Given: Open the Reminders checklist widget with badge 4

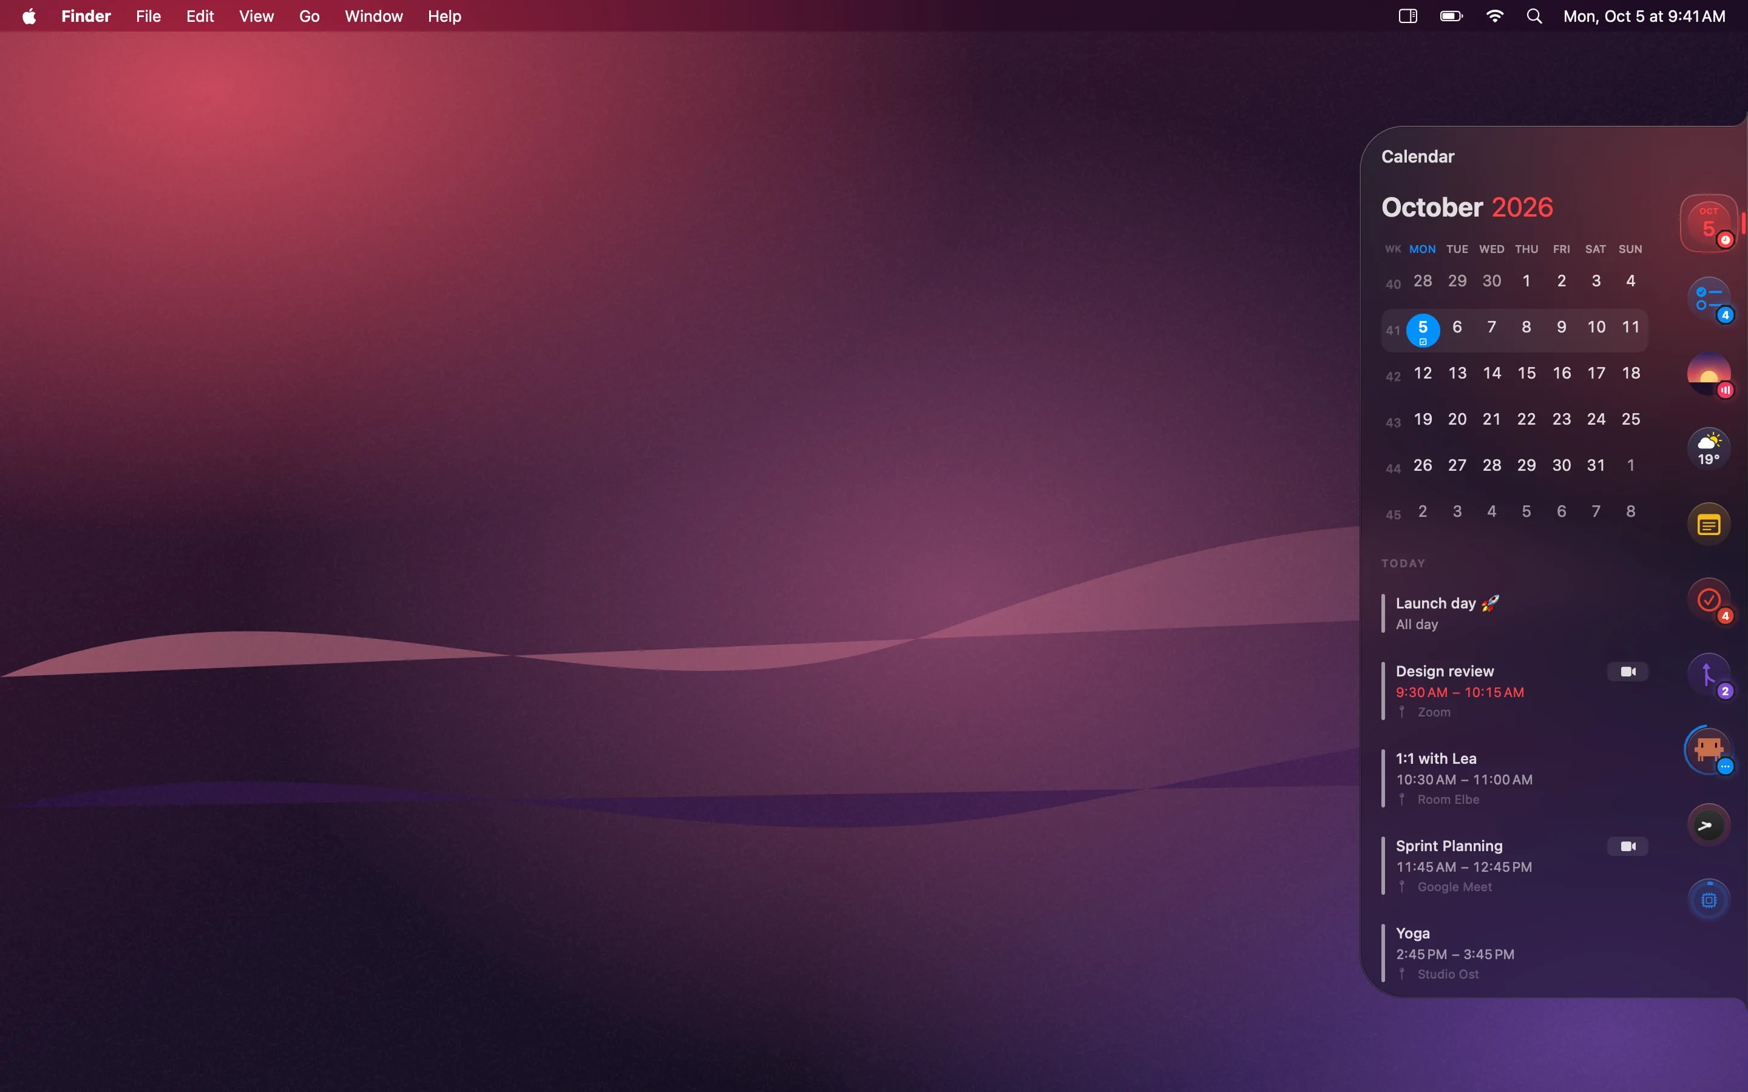Looking at the screenshot, I should (x=1709, y=299).
